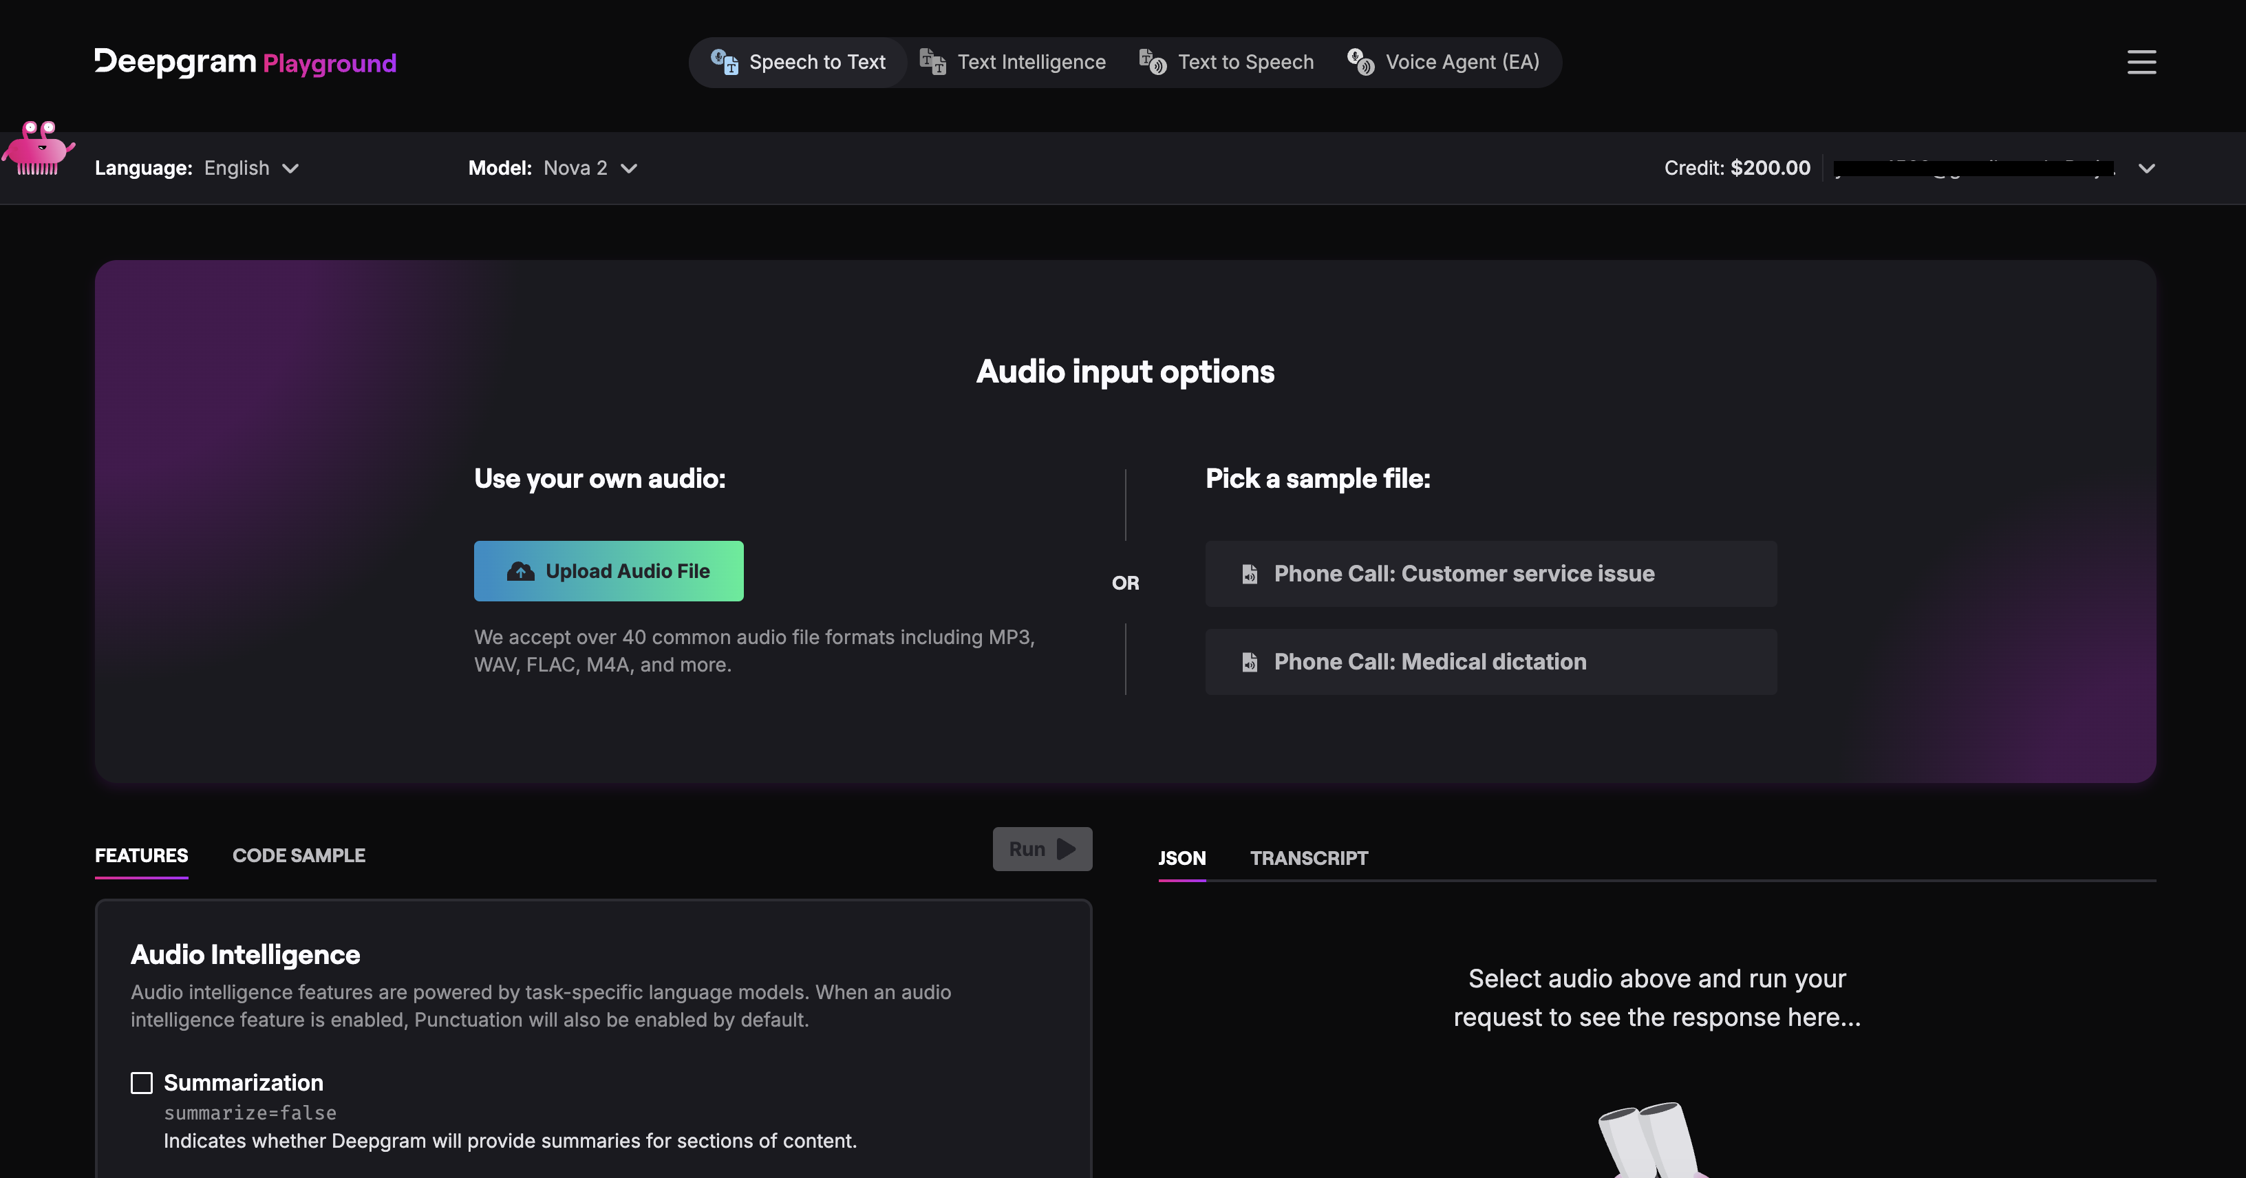The height and width of the screenshot is (1178, 2246).
Task: Click the Summarization label
Action: click(244, 1083)
